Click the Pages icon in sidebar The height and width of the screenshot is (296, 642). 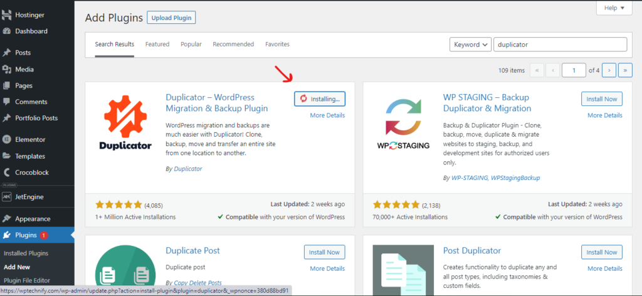click(x=6, y=86)
